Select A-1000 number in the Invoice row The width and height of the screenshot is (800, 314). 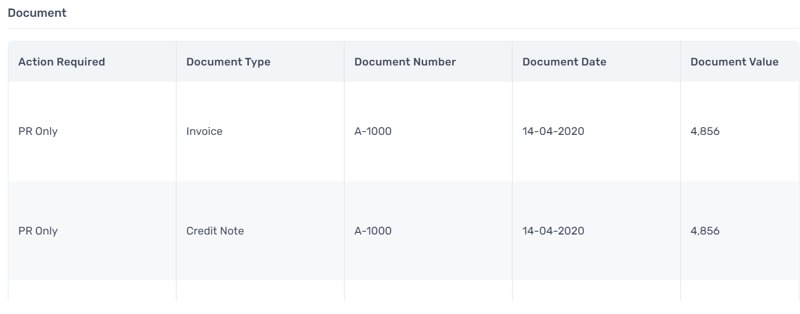tap(373, 132)
